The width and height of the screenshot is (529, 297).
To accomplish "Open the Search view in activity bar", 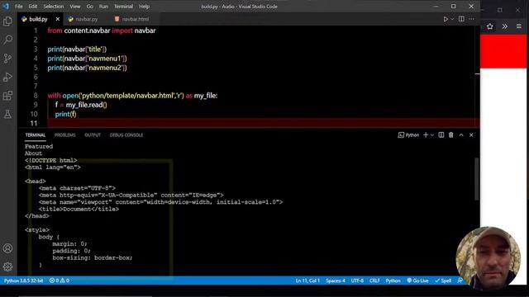I will click(7, 40).
